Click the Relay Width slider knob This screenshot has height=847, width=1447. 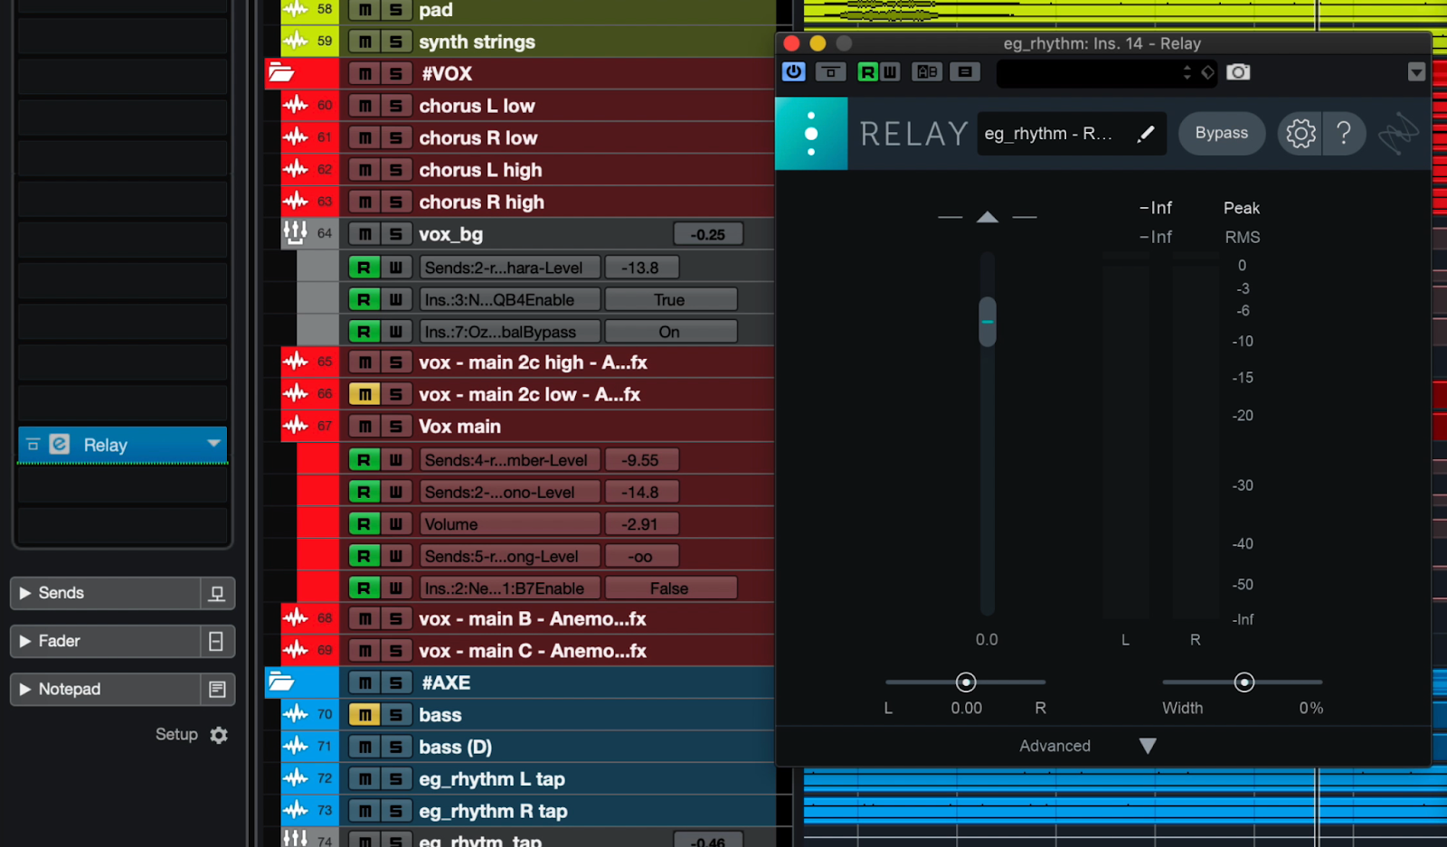point(1244,682)
